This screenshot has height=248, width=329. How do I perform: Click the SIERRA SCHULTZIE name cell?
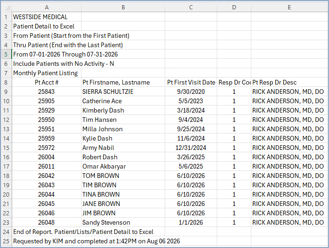pyautogui.click(x=123, y=92)
